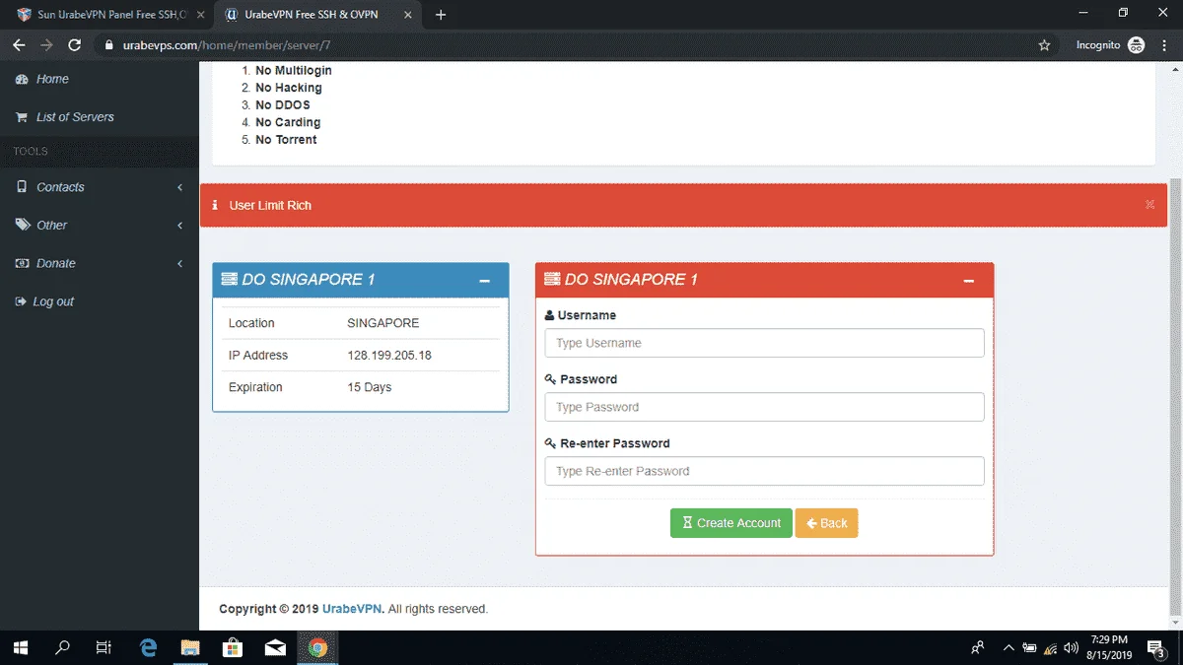The image size is (1183, 665).
Task: Open Windows taskbar search
Action: (62, 647)
